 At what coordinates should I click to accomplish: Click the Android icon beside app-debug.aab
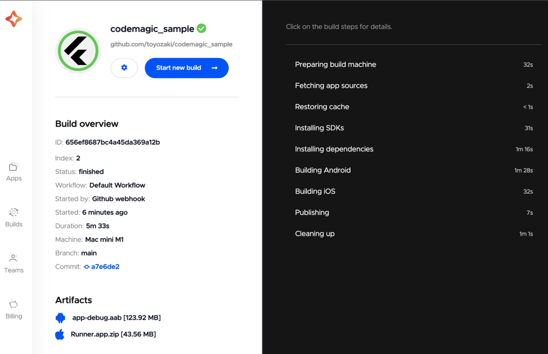point(60,317)
